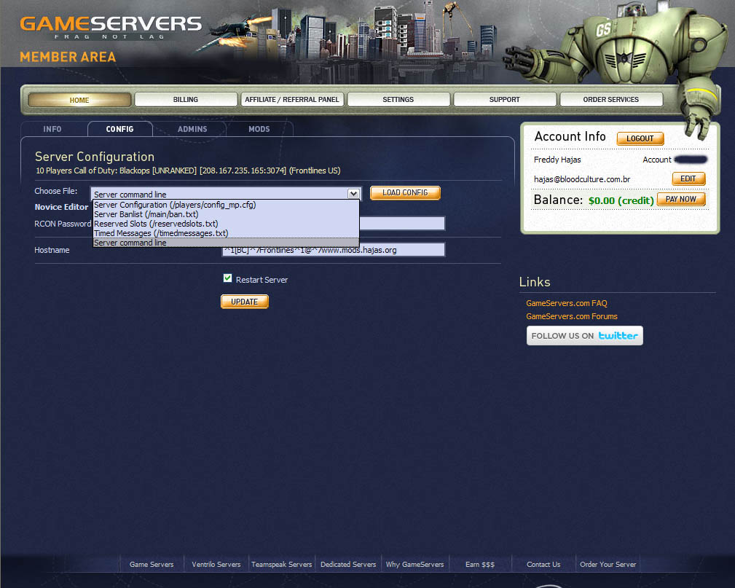
Task: Switch to the INFO tab
Action: pos(52,129)
